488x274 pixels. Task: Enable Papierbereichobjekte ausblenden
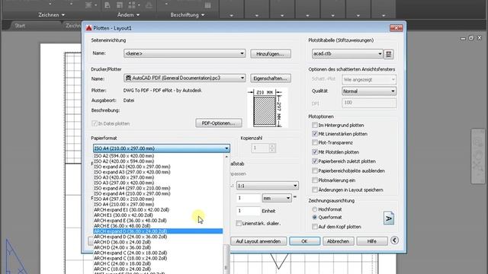point(315,170)
